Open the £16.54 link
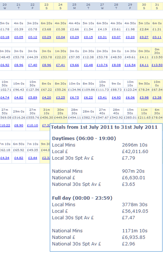Image resolution: width=163 pixels, height=253 pixels. point(130,65)
